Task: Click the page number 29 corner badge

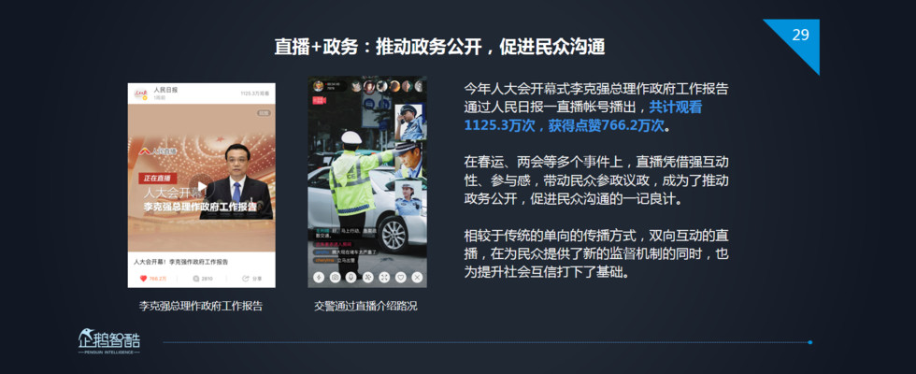Action: pos(801,36)
